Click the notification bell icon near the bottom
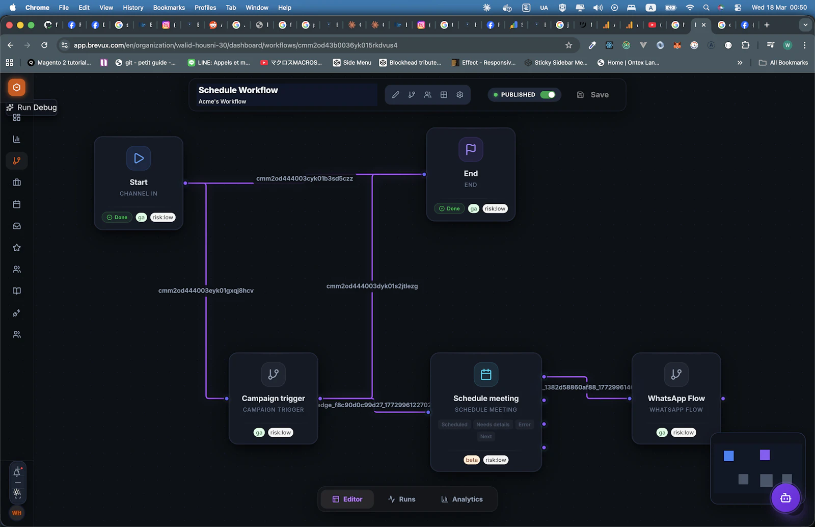The height and width of the screenshot is (527, 815). pyautogui.click(x=17, y=471)
